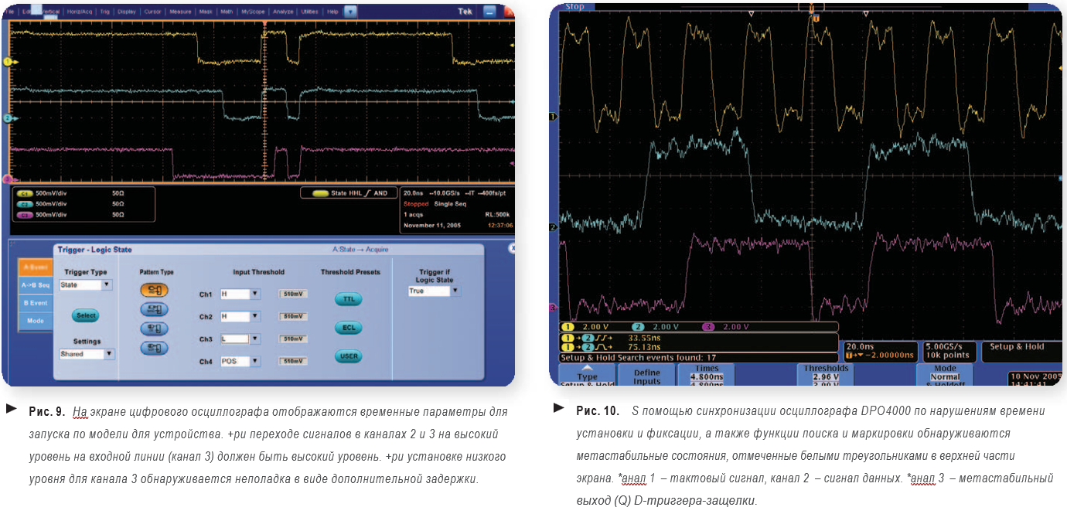Click the menu bar dropdown arrow icon after Help
1067x514 pixels.
tap(350, 12)
